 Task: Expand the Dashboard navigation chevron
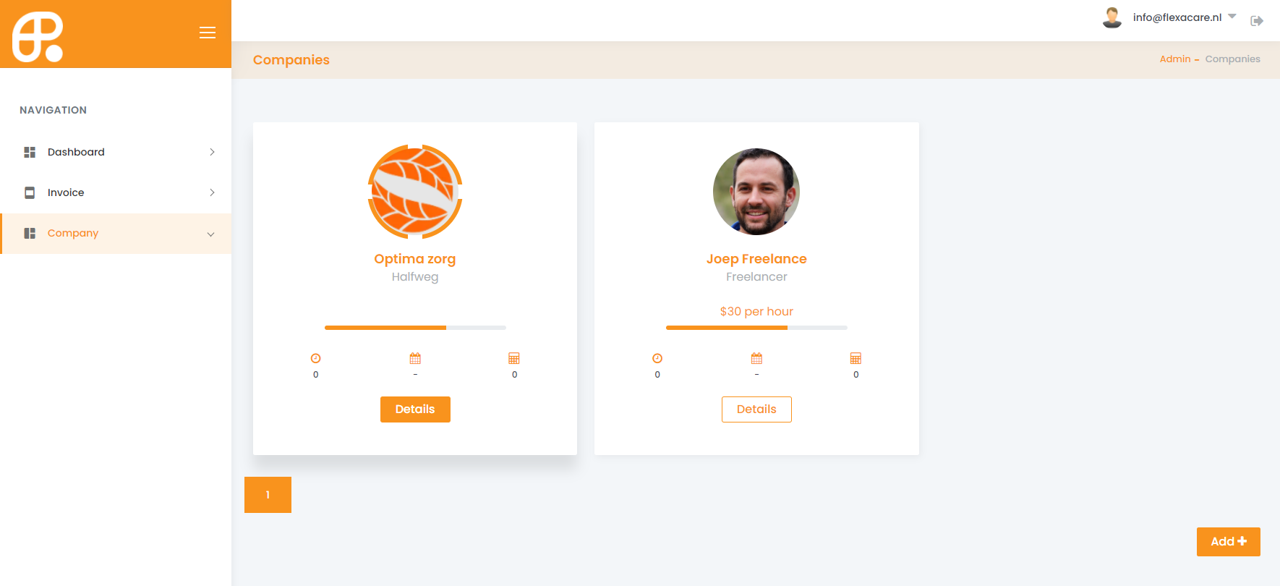point(212,152)
